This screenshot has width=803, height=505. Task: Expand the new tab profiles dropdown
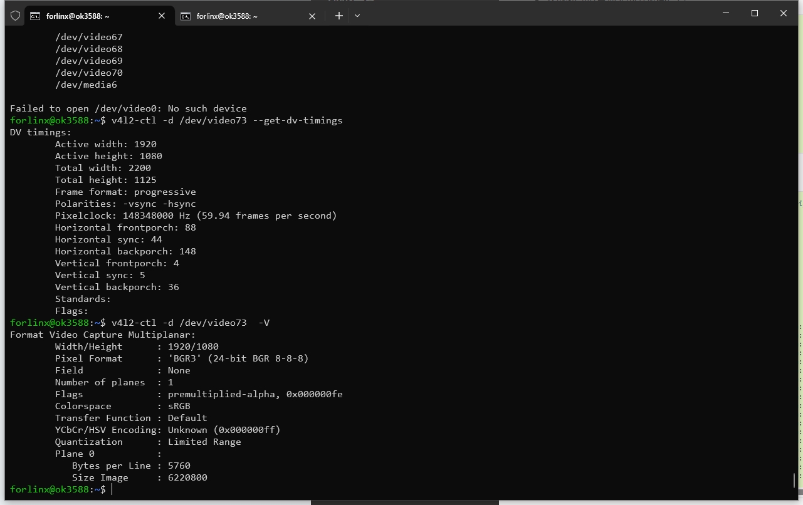(x=357, y=16)
